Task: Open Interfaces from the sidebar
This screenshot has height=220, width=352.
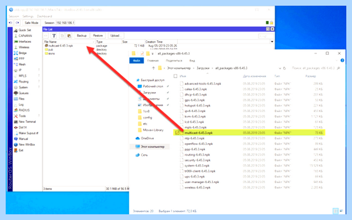Action: point(22,42)
